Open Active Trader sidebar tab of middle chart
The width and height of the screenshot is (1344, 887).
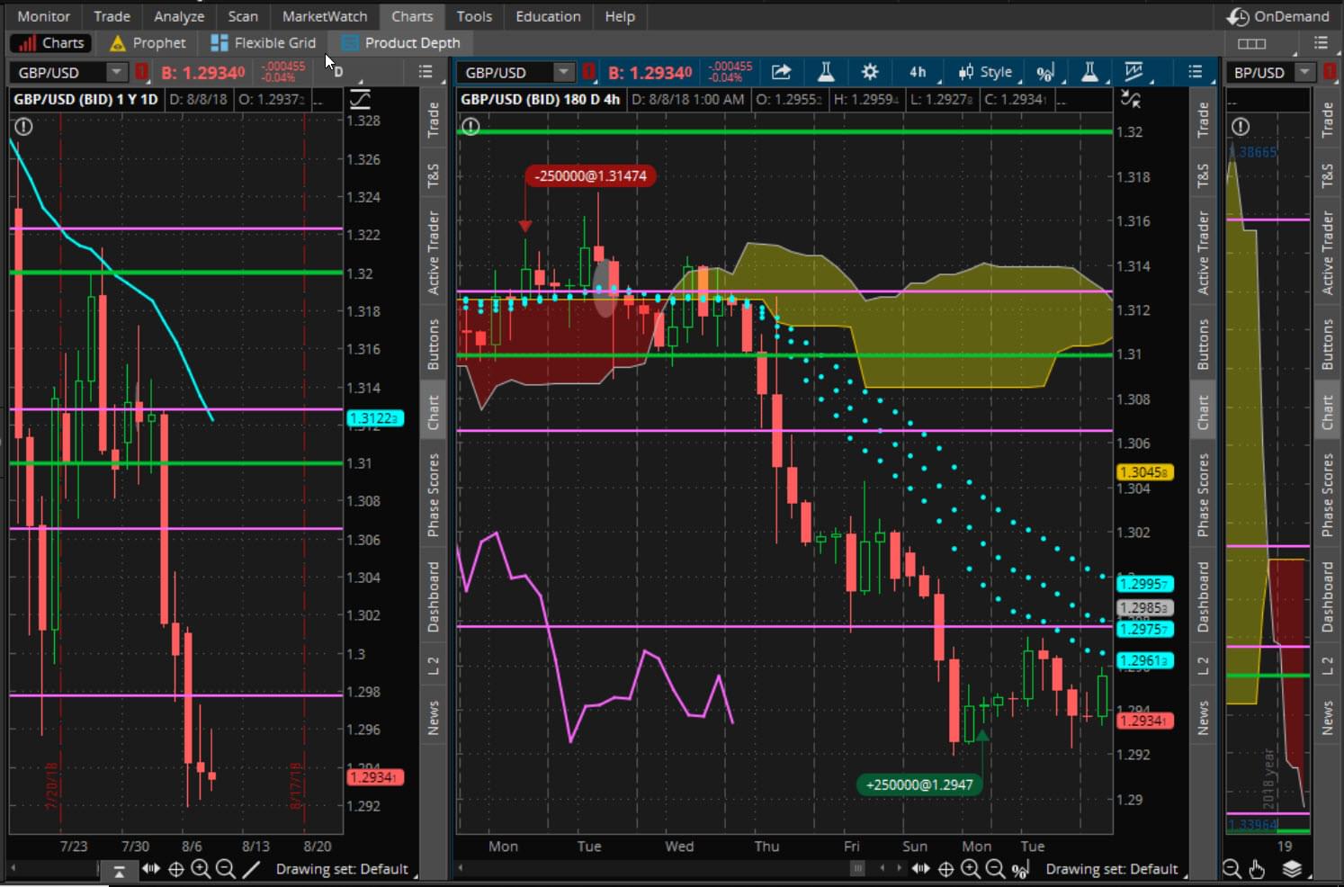pyautogui.click(x=1203, y=253)
